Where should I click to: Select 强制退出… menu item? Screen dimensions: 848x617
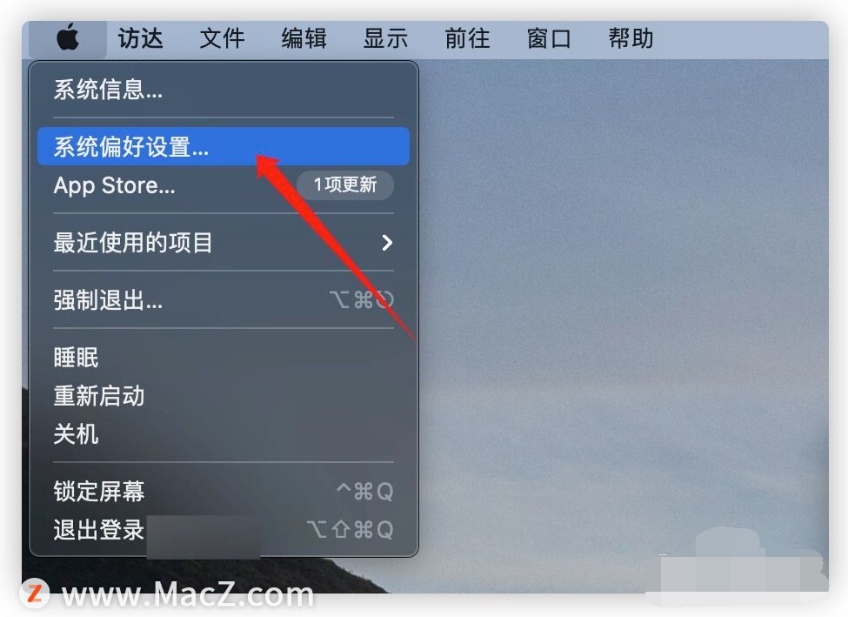coord(224,300)
